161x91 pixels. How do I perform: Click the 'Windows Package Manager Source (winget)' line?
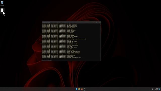(64, 39)
